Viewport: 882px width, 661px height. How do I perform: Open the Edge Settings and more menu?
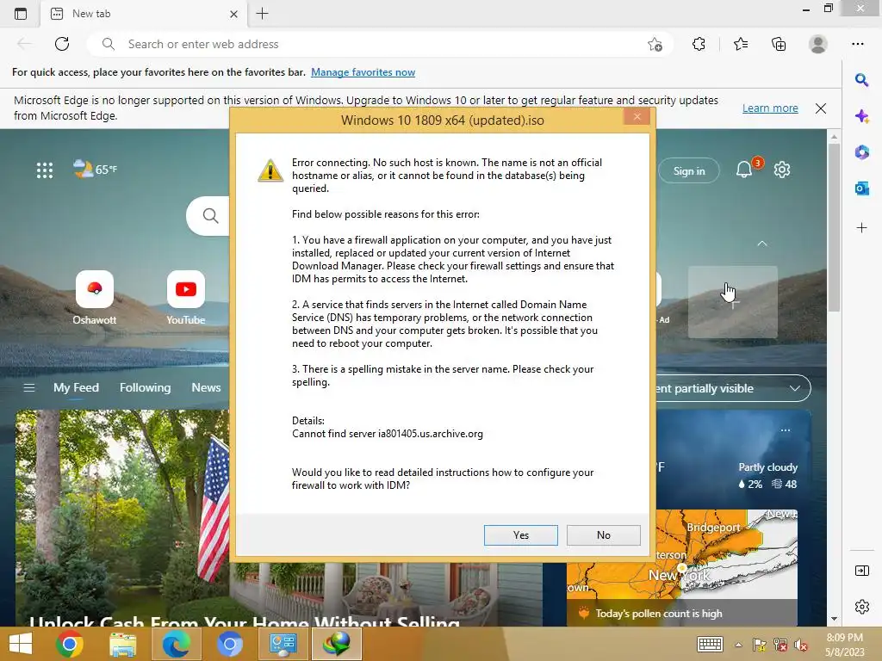click(x=857, y=44)
